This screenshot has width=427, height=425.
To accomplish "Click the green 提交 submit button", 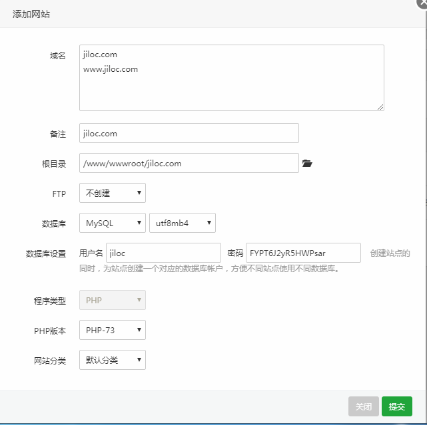I will coord(397,406).
